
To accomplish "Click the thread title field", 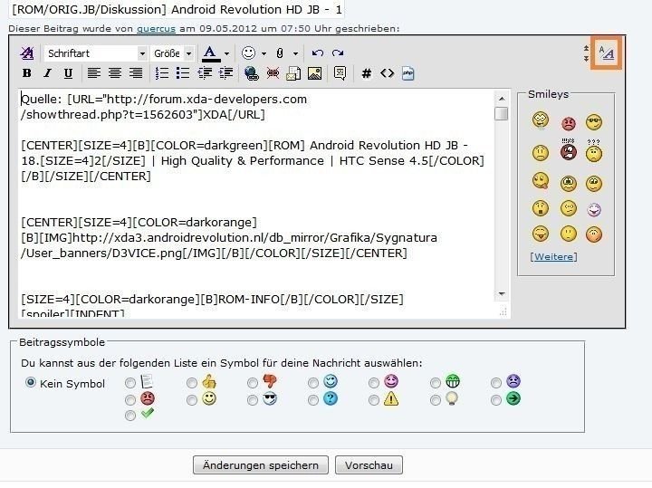I will point(177,10).
